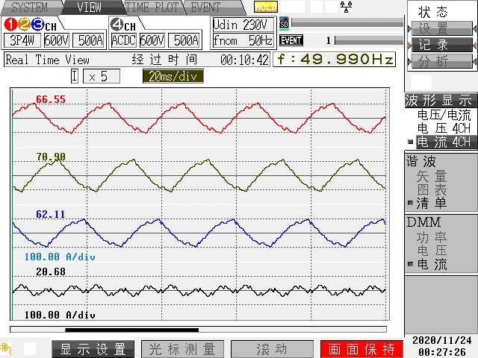
Task: Select 电流 under DMM section
Action: point(432,264)
